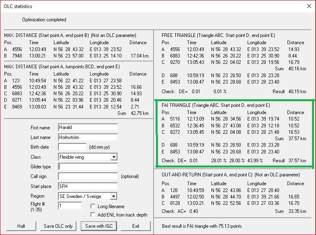
Task: Focus the Last name field
Action: [88, 137]
